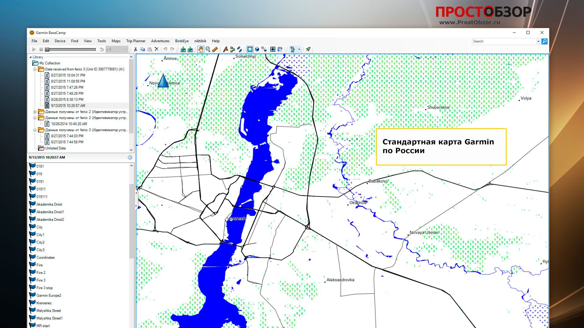The image size is (584, 328).
Task: Open the Edit menu
Action: coord(46,41)
